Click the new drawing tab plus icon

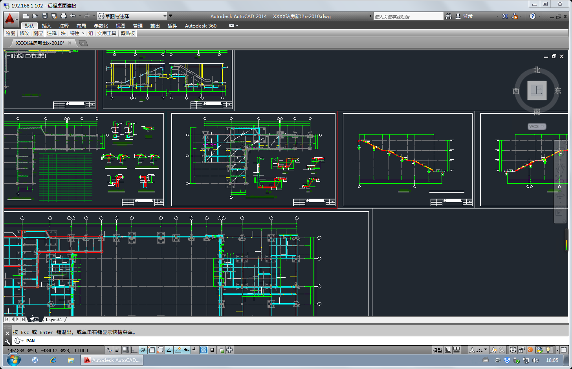(83, 43)
